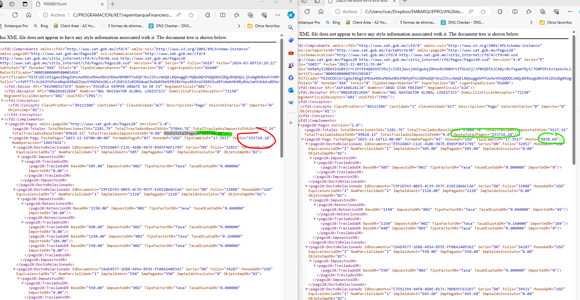Open Settings and more in left window
580x300 pixels.
[278, 15]
